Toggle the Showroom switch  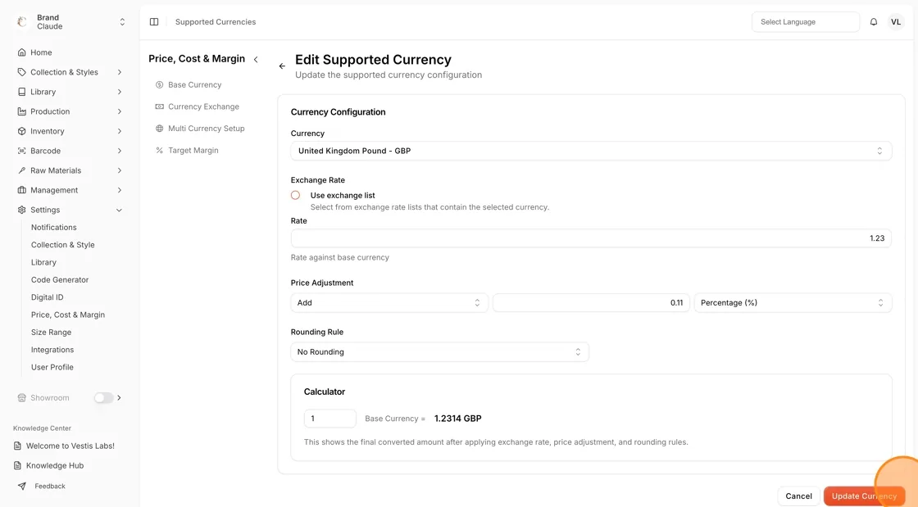pyautogui.click(x=103, y=397)
